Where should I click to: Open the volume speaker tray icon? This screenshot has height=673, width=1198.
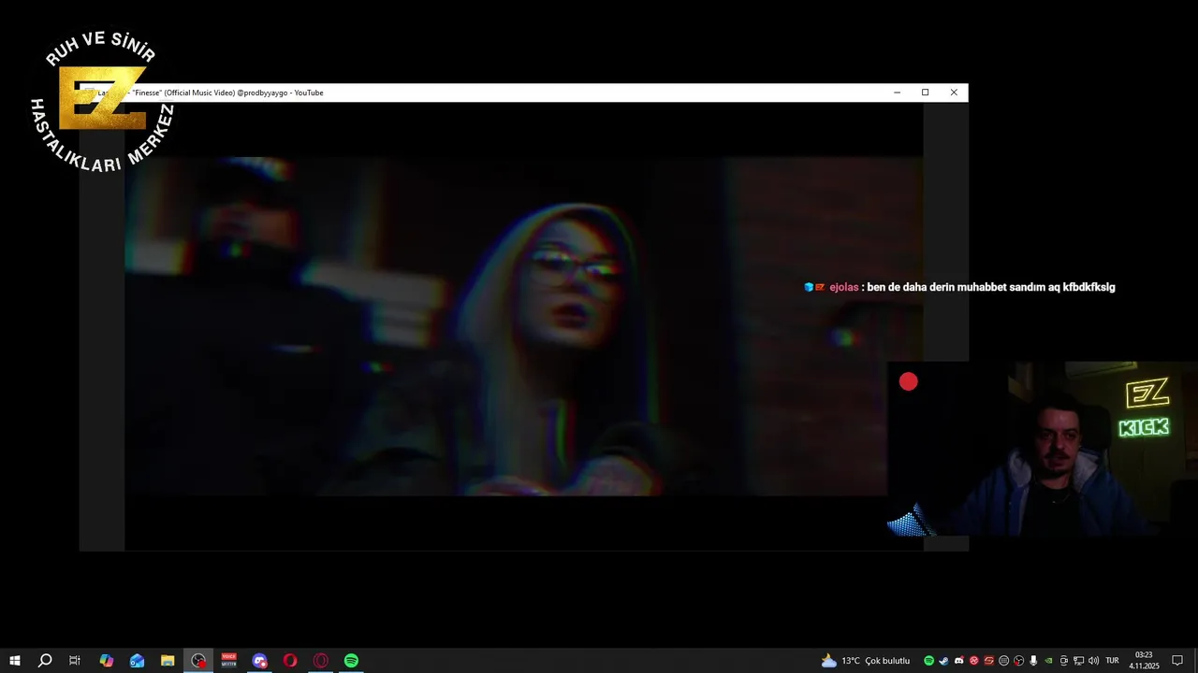pyautogui.click(x=1093, y=661)
